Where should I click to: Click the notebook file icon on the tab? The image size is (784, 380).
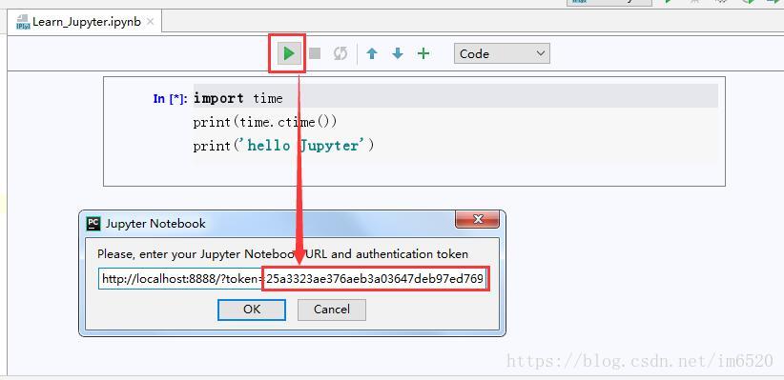pyautogui.click(x=23, y=23)
